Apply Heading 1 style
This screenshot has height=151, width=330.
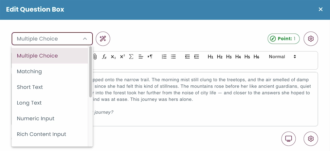pyautogui.click(x=211, y=57)
